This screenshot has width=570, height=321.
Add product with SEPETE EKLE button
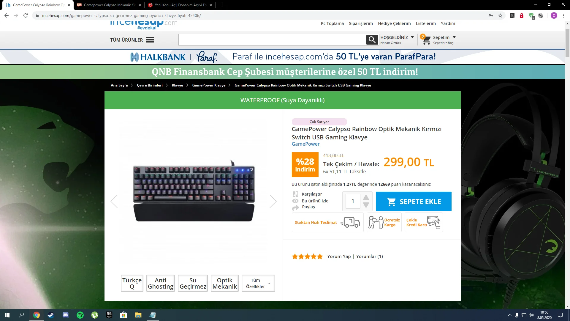pyautogui.click(x=414, y=202)
